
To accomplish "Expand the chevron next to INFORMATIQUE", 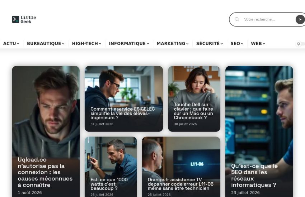I will [x=148, y=44].
